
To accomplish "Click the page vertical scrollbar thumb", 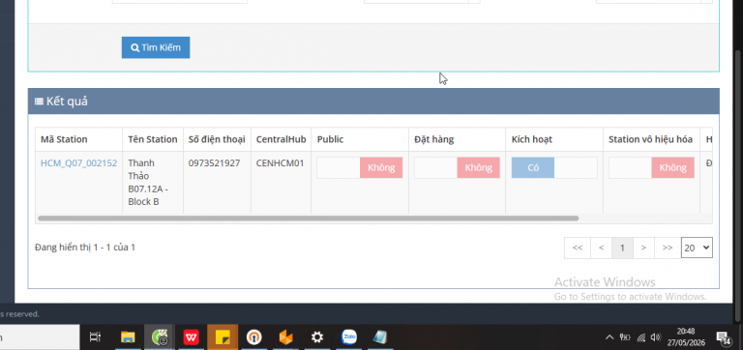I will (738, 185).
